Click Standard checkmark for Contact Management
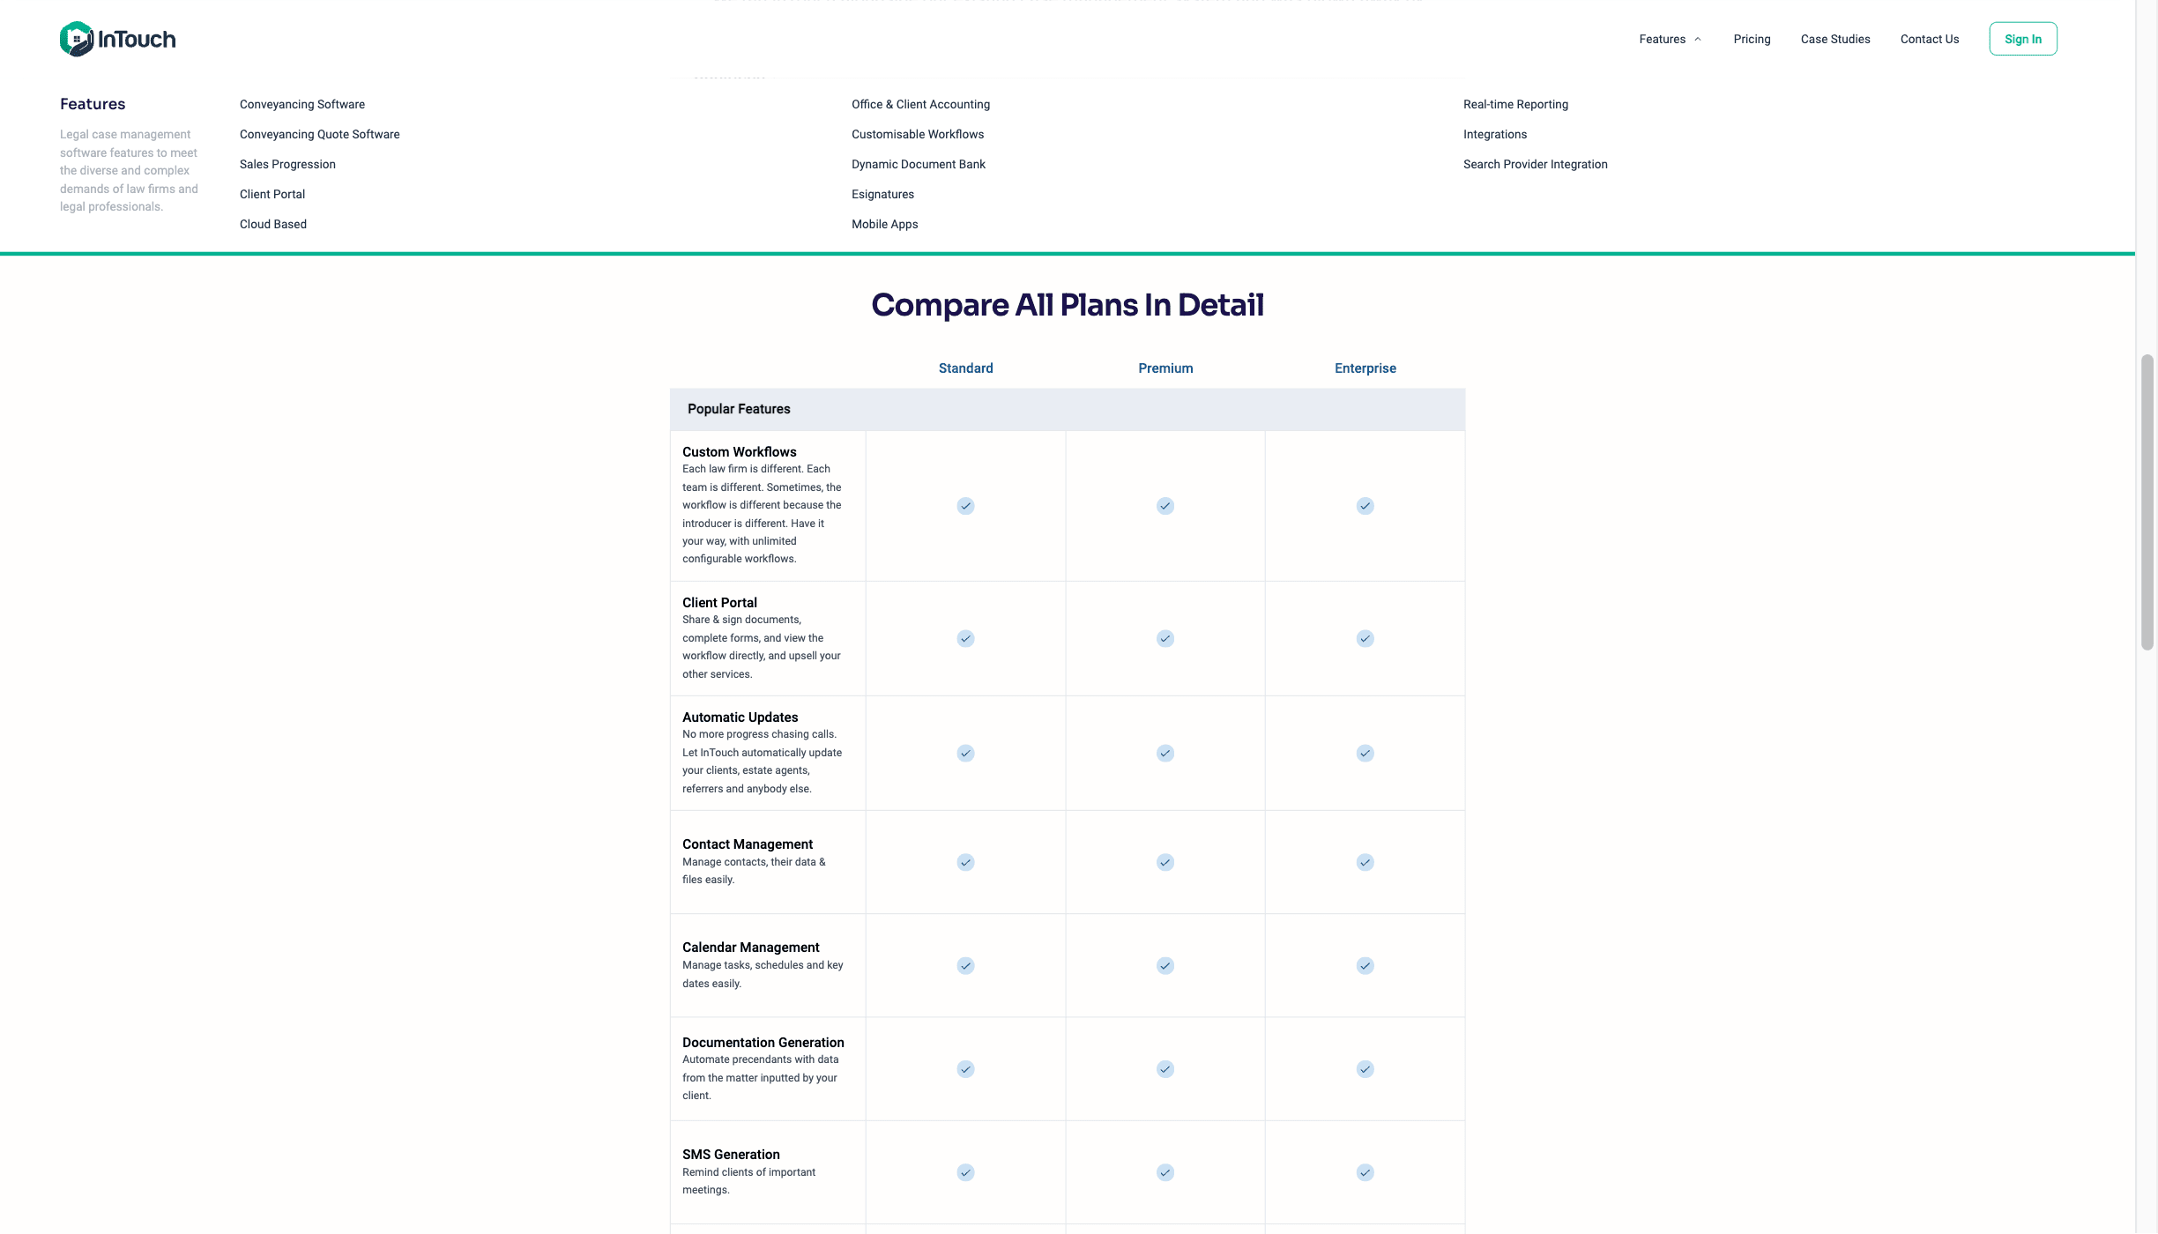The height and width of the screenshot is (1234, 2158). coord(965,862)
